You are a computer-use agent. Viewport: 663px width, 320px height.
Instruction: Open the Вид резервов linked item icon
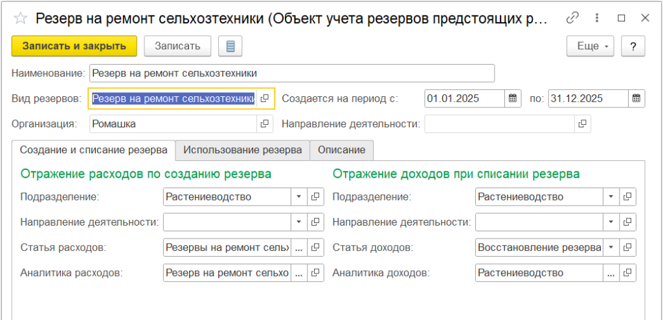tap(264, 99)
